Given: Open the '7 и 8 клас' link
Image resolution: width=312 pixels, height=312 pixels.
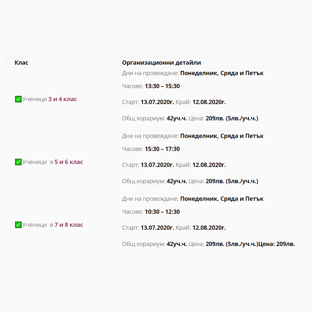Looking at the screenshot, I should click(69, 225).
